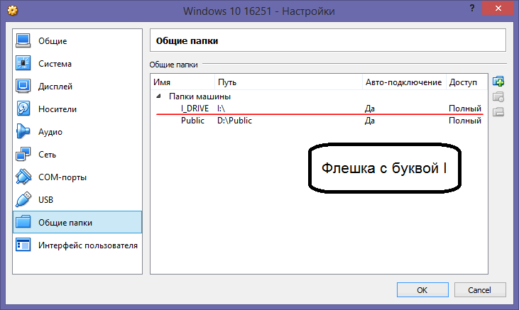Click Да auto-mount value for I_DRIVE
Viewport: 519px width, 310px height.
click(x=370, y=109)
